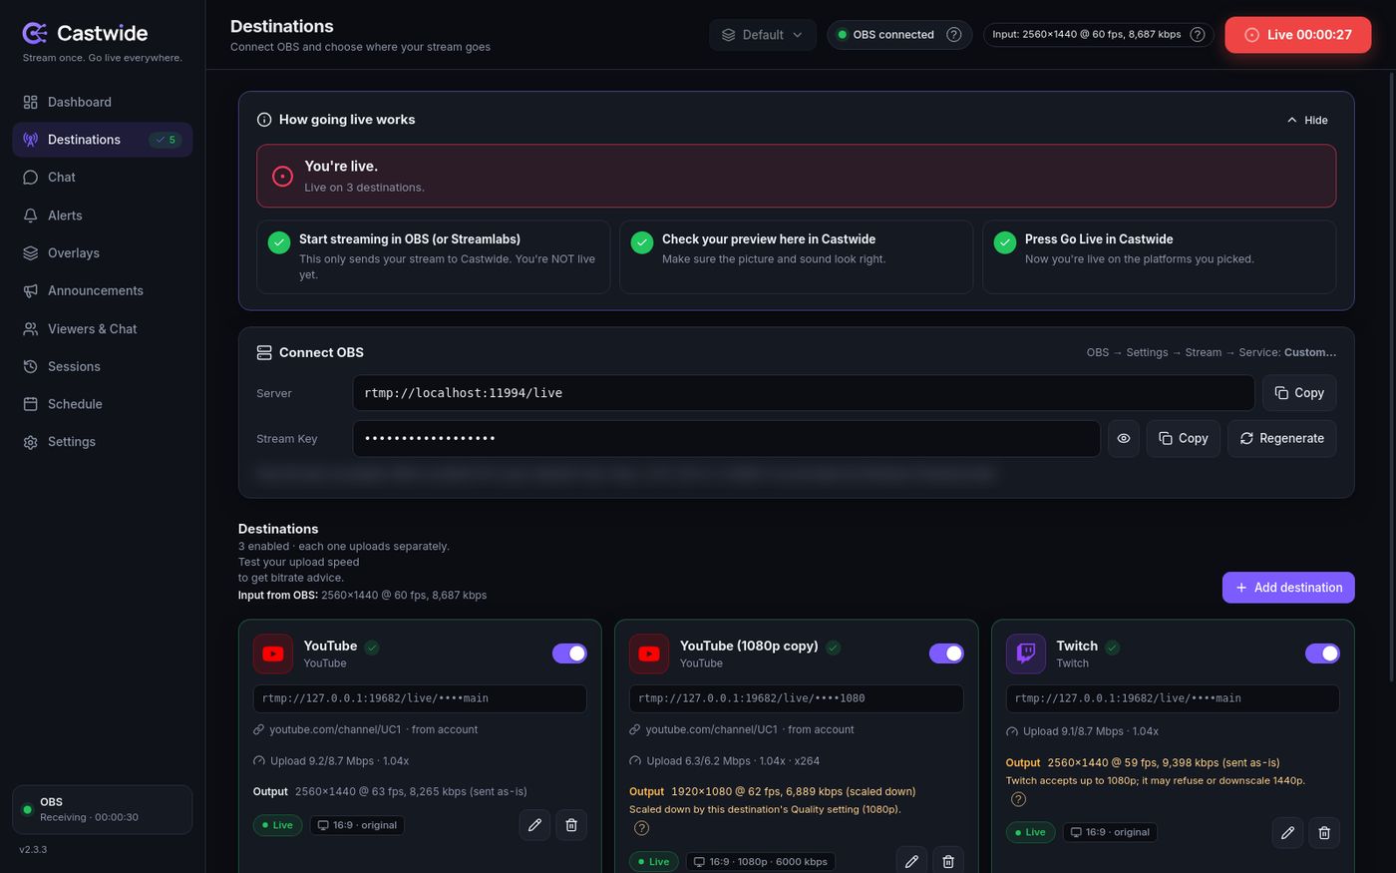Click the Twitch RTMP URL field
The height and width of the screenshot is (873, 1396).
(1173, 698)
